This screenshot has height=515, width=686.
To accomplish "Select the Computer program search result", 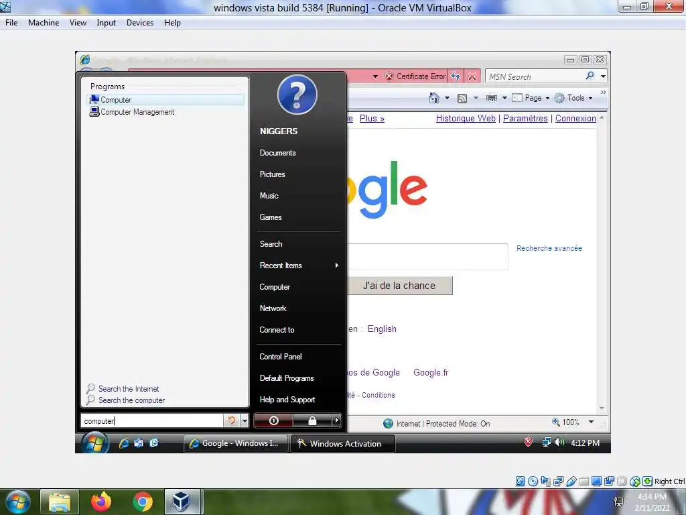I will click(x=166, y=100).
